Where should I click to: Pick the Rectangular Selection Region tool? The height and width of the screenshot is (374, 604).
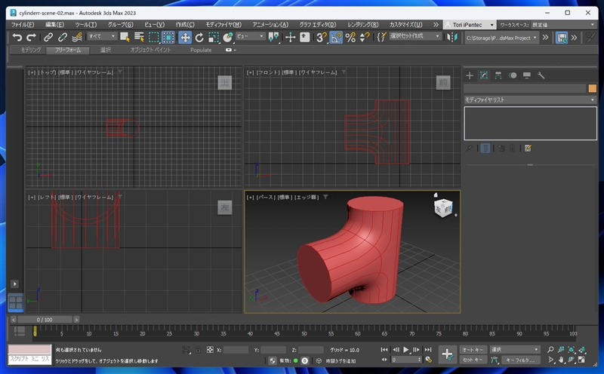[x=154, y=37]
